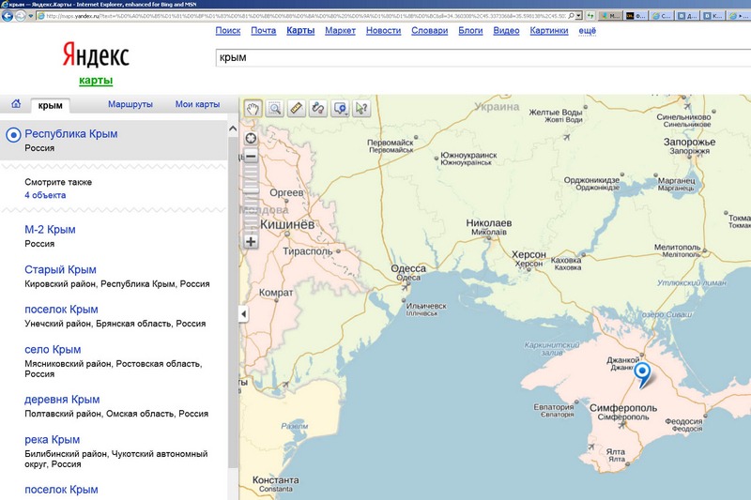Click the Николаев label on the map
751x500 pixels.
tap(489, 223)
